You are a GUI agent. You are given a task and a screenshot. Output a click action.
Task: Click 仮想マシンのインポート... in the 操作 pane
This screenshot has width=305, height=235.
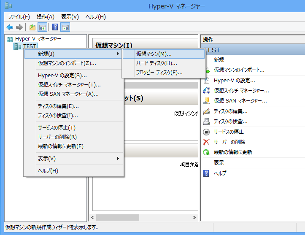coord(239,70)
